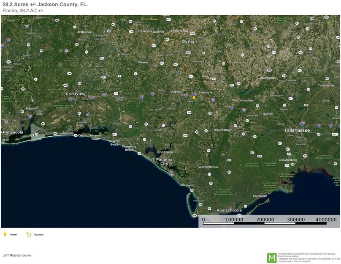Click the Marker pin icon in the legend
This screenshot has width=341, height=264.
click(5, 234)
